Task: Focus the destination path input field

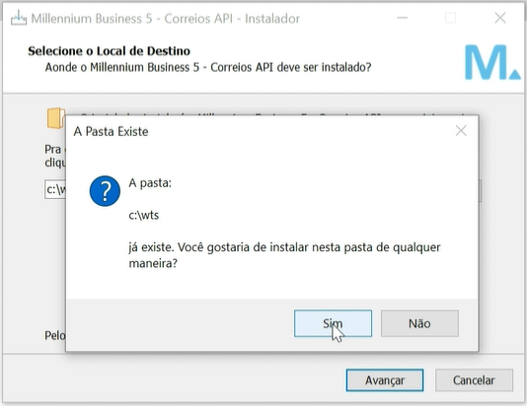Action: coord(55,189)
